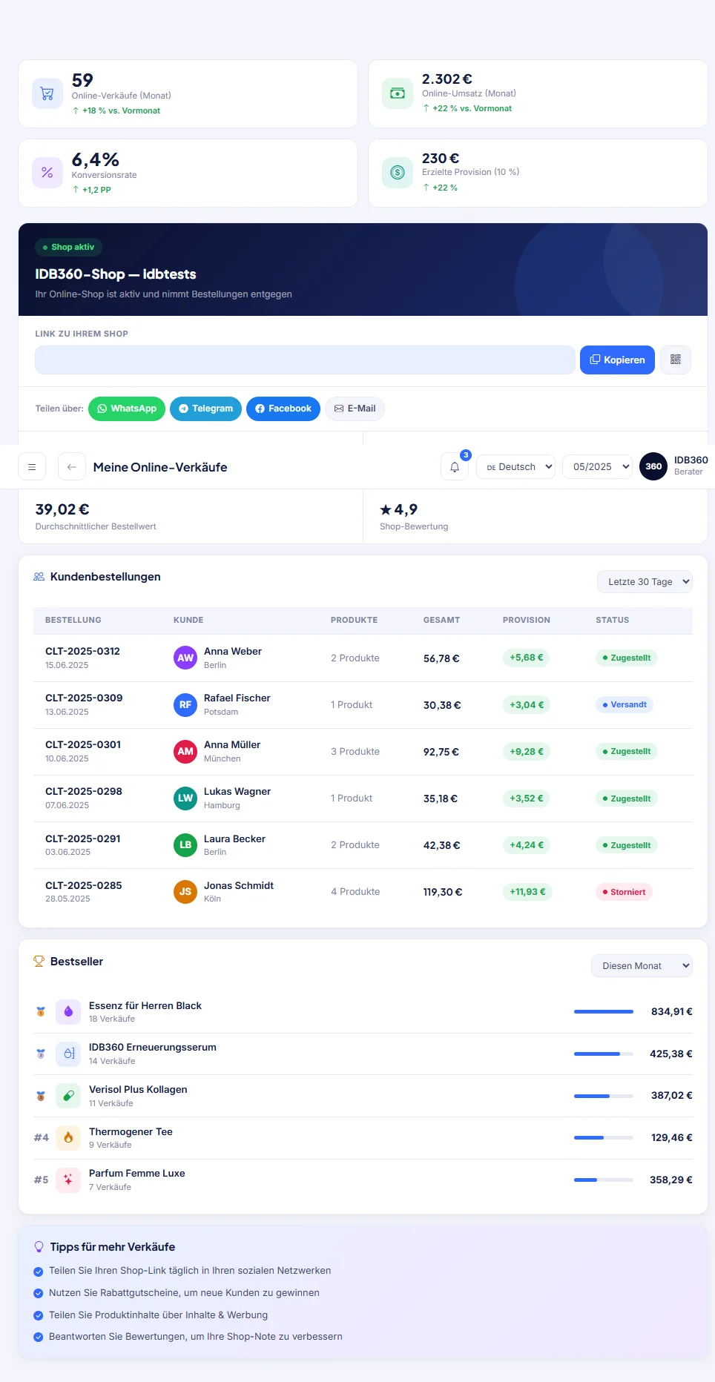Click the lightbulb icon beside Tipps für mehr Verkäufe
The width and height of the screenshot is (715, 1382).
pyautogui.click(x=39, y=1247)
